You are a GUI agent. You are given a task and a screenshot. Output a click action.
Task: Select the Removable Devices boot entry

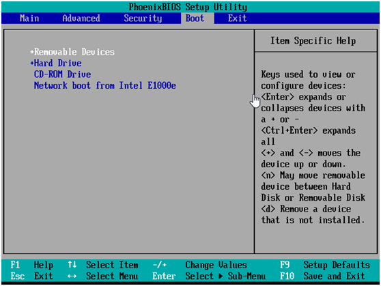click(x=74, y=52)
